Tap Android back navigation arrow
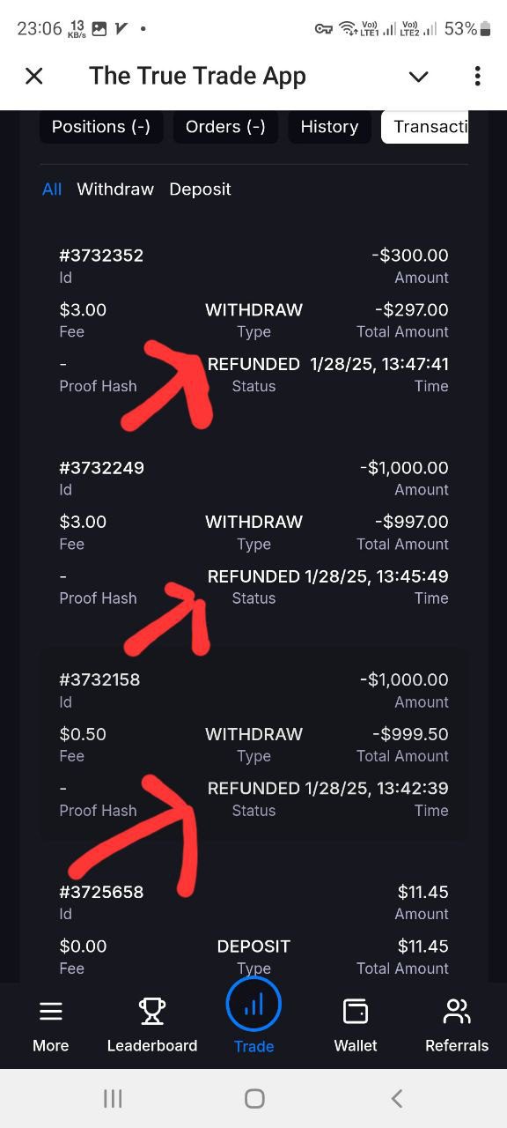Viewport: 507px width, 1128px height. tap(397, 1098)
